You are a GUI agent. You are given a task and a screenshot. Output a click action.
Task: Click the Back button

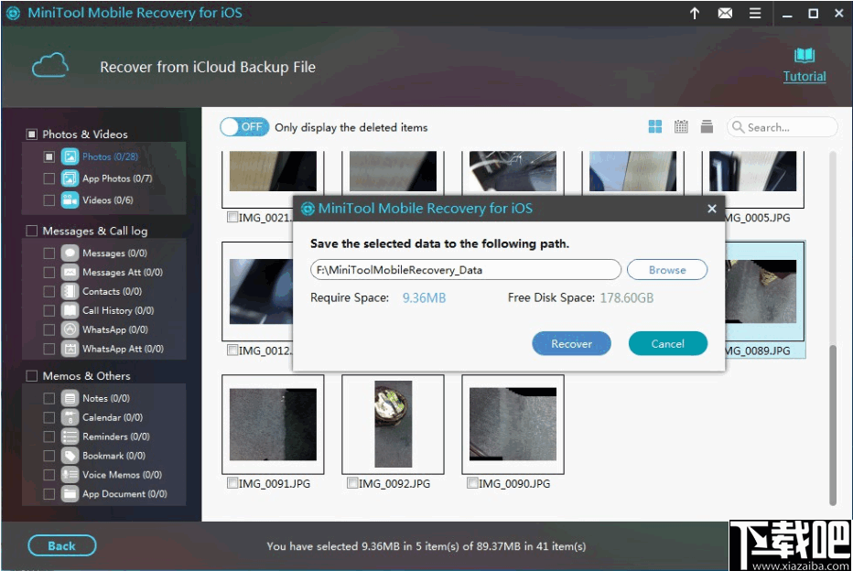tap(61, 545)
